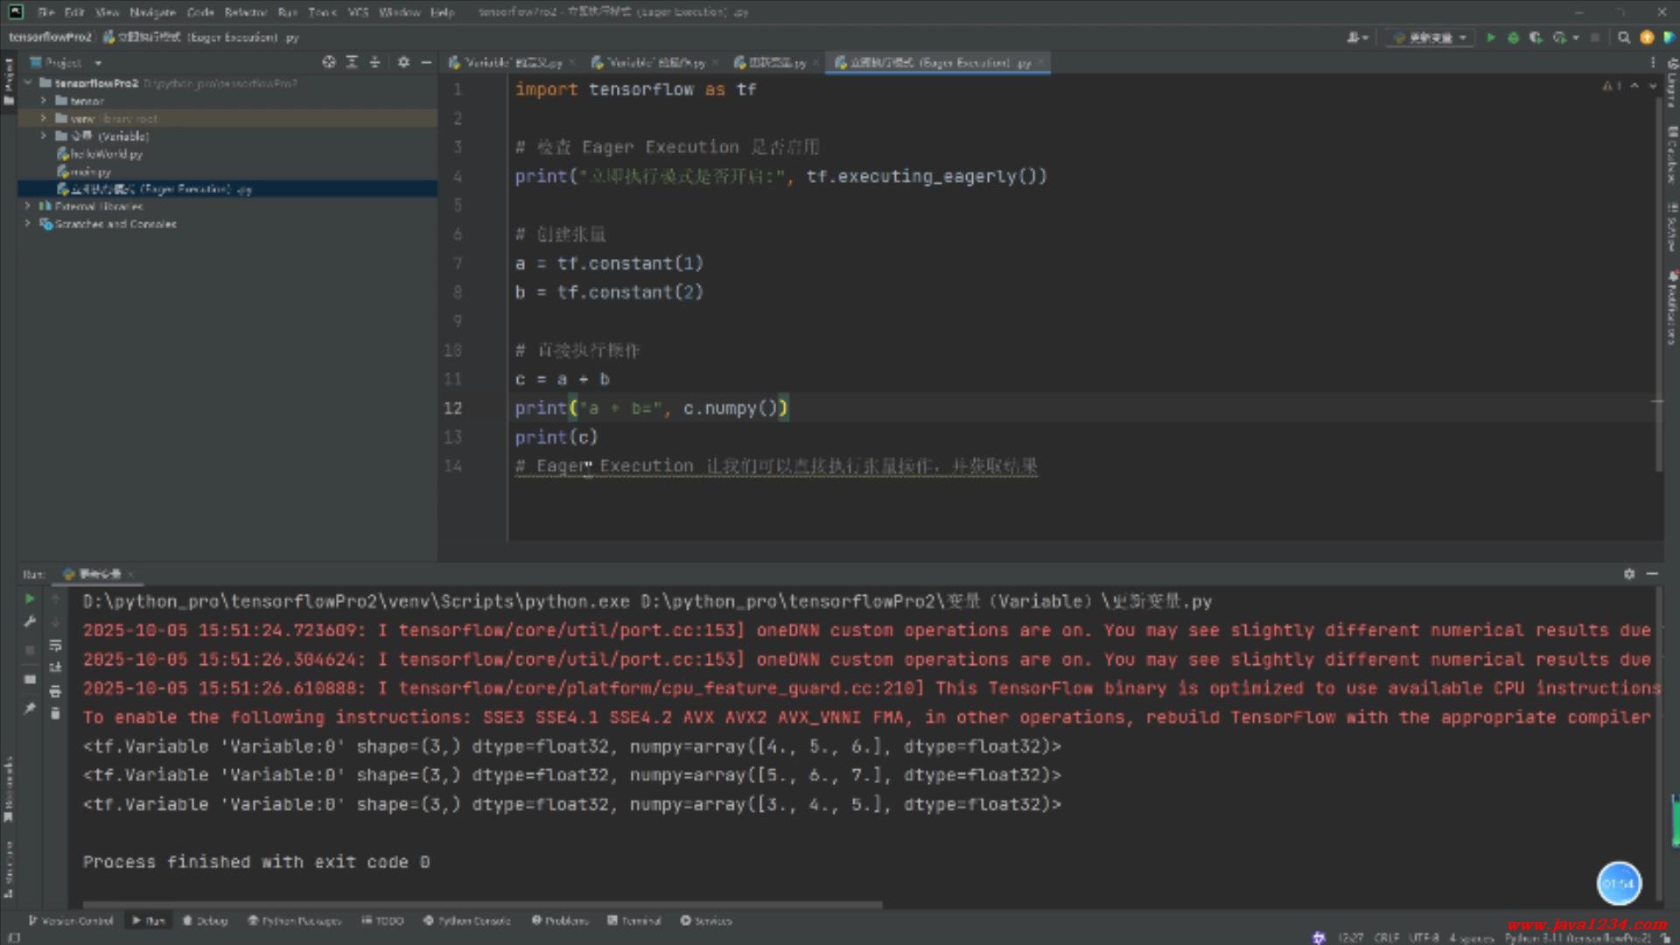Click the horizontal scrollbar in Run console
The height and width of the screenshot is (945, 1680).
(481, 905)
